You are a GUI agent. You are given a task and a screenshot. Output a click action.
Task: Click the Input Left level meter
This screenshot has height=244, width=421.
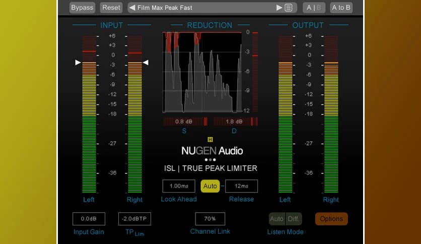[x=89, y=114]
